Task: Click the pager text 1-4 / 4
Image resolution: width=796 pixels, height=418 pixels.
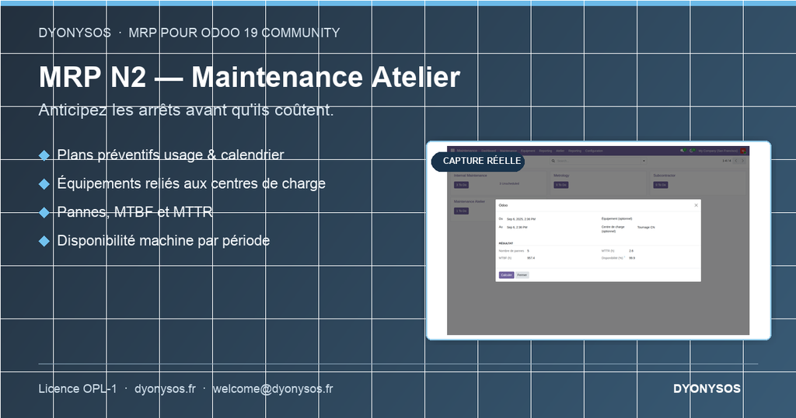Action: [727, 161]
